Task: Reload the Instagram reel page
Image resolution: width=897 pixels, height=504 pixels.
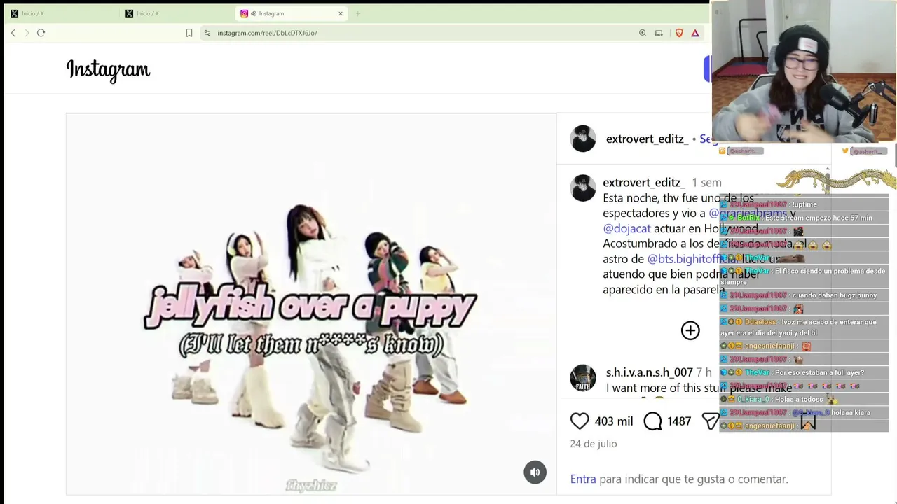Action: coord(41,33)
